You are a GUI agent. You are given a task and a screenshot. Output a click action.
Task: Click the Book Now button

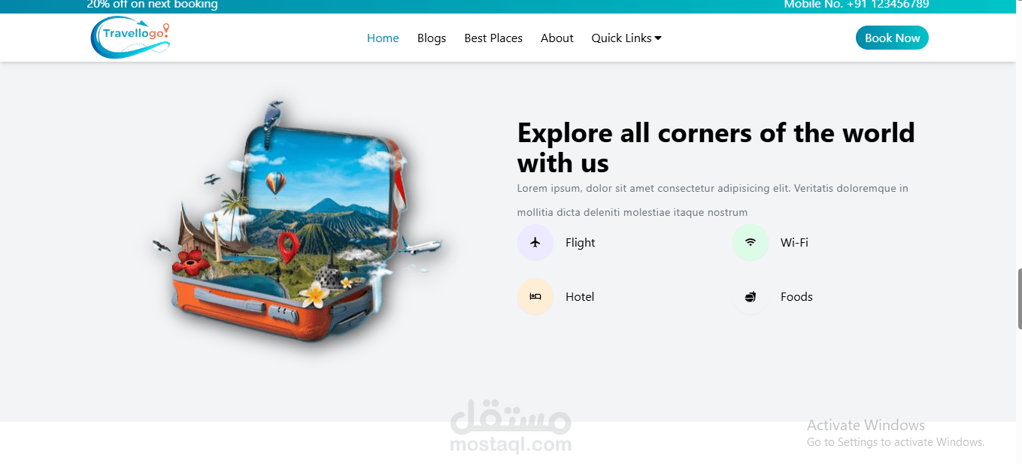[x=892, y=38]
